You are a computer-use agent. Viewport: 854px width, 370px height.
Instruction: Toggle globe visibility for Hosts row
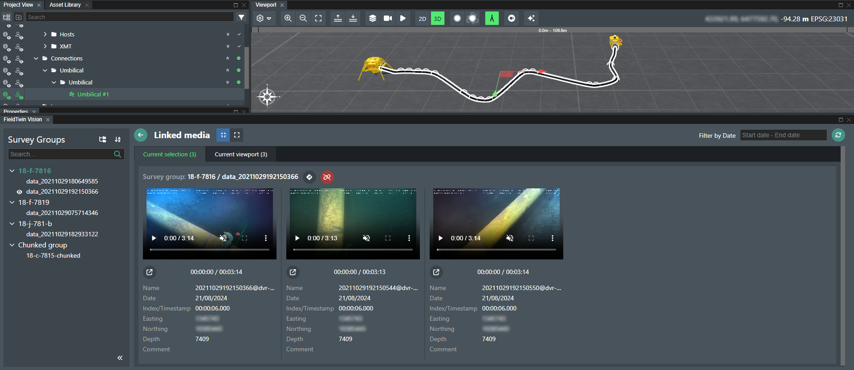[7, 35]
